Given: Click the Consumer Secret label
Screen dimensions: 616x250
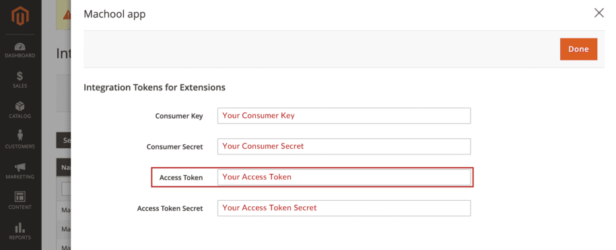Looking at the screenshot, I should click(x=175, y=147).
